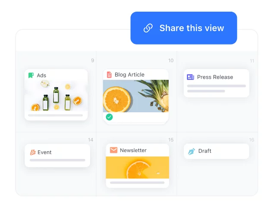
Task: Open the Ads card juice bottles thumbnail
Action: [x=56, y=95]
